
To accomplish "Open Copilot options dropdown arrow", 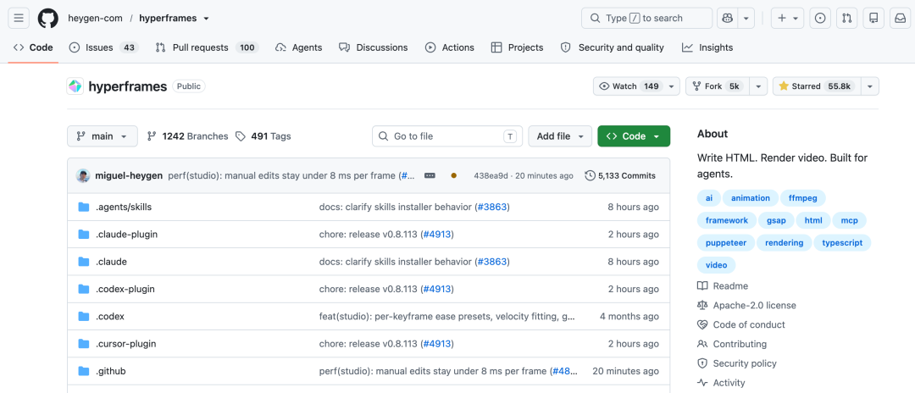I will pos(746,18).
